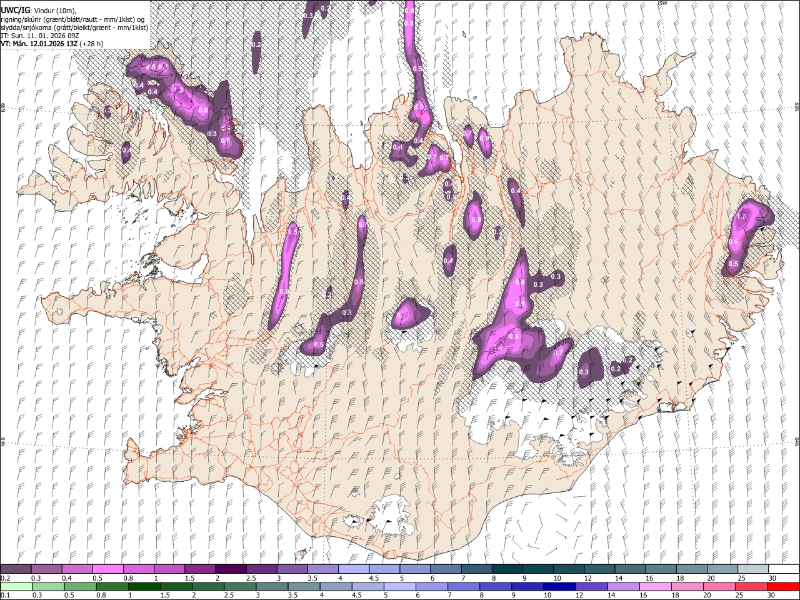This screenshot has height=600, width=800.
Task: Pick the light lavender snow swatch between 4 and 4.5
Action: (354, 569)
